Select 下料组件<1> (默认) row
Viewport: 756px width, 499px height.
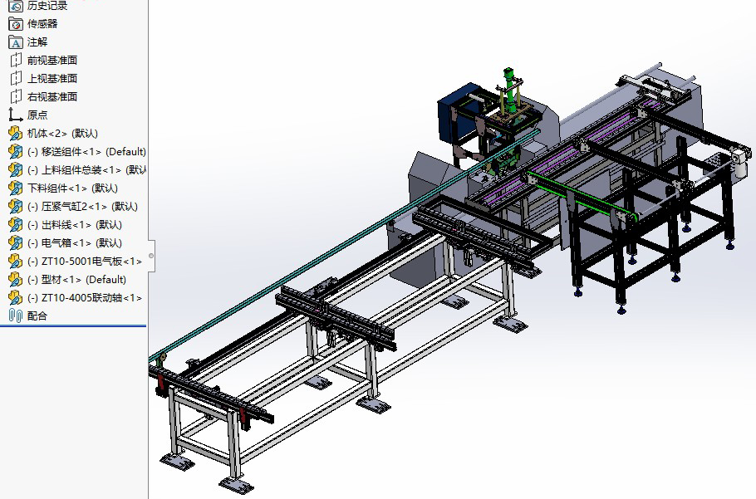[72, 188]
